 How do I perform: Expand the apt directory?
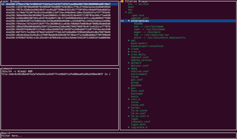click(129, 41)
